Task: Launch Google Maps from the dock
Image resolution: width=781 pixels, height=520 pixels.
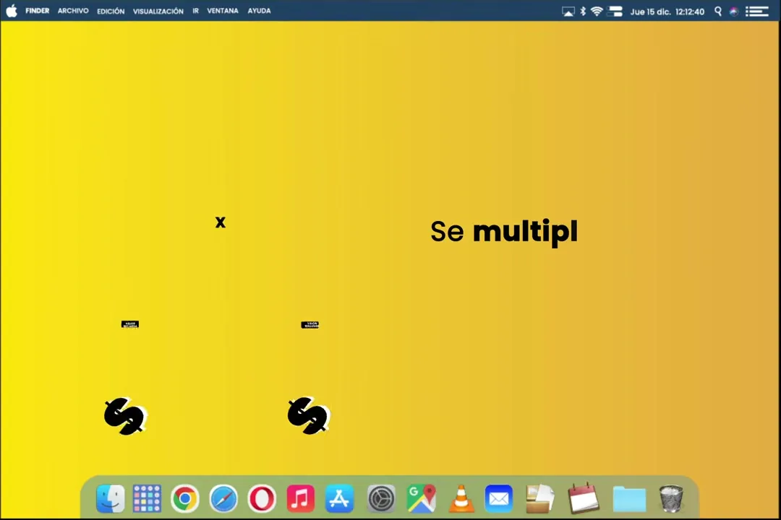Action: [x=421, y=498]
